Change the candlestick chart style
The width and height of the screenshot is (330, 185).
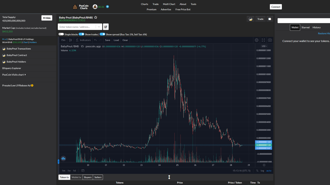pyautogui.click(x=70, y=40)
